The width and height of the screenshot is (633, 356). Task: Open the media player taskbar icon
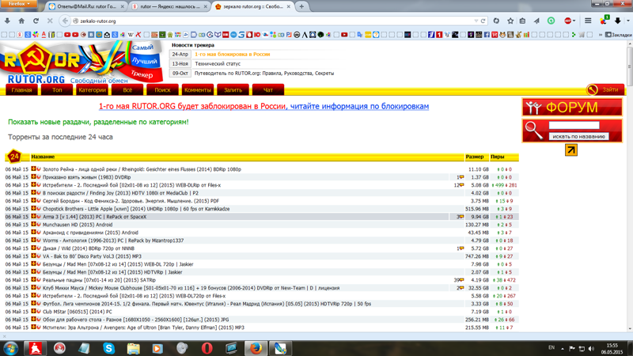[157, 348]
